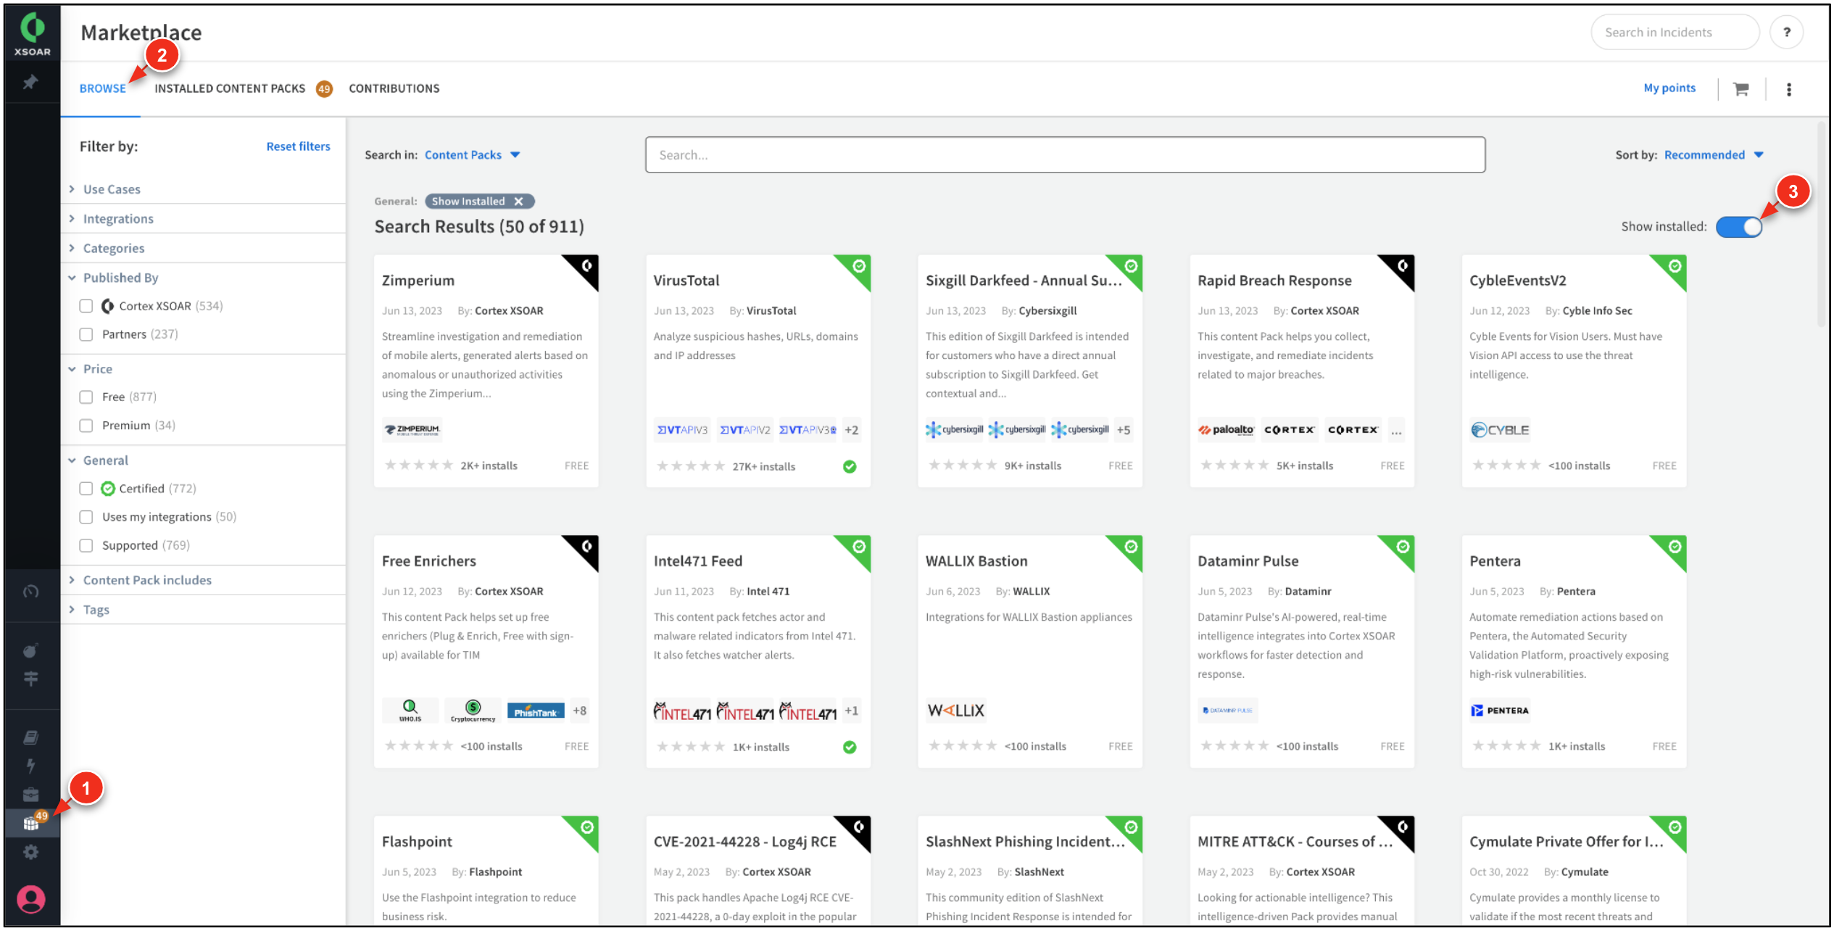Click the green check on Intel471 Feed card
This screenshot has height=931, width=1834.
pyautogui.click(x=850, y=747)
